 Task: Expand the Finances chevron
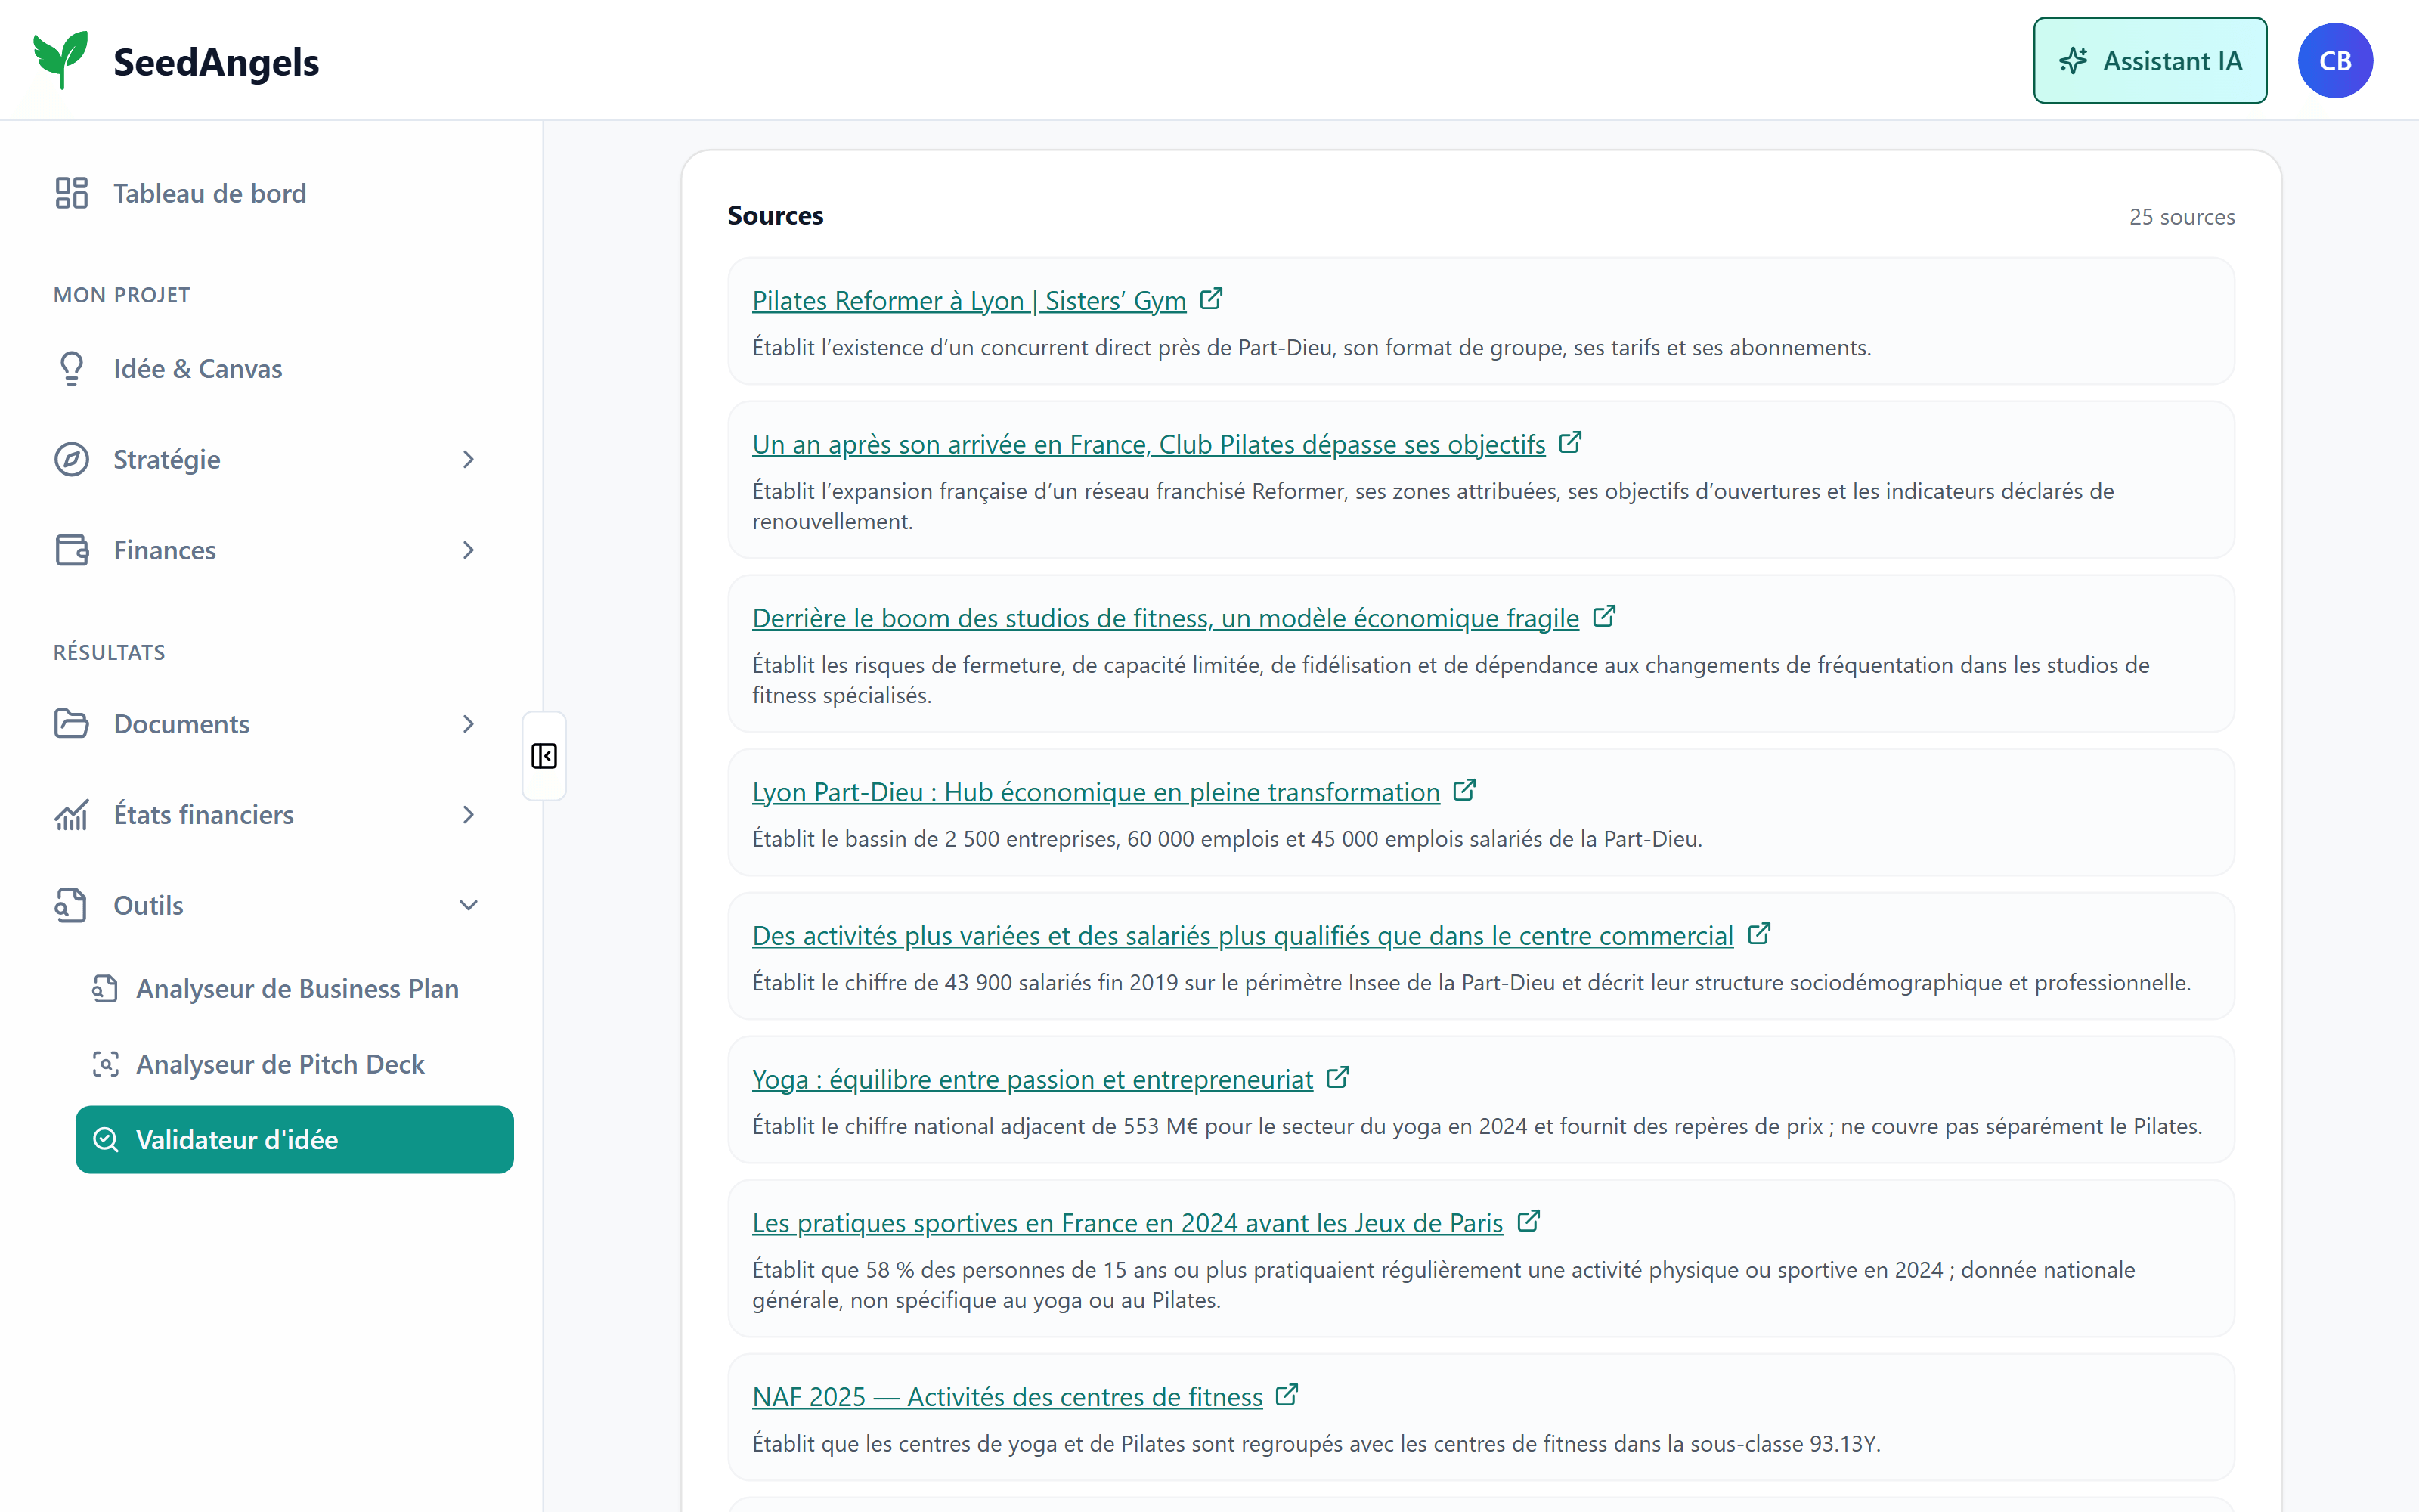pos(468,550)
